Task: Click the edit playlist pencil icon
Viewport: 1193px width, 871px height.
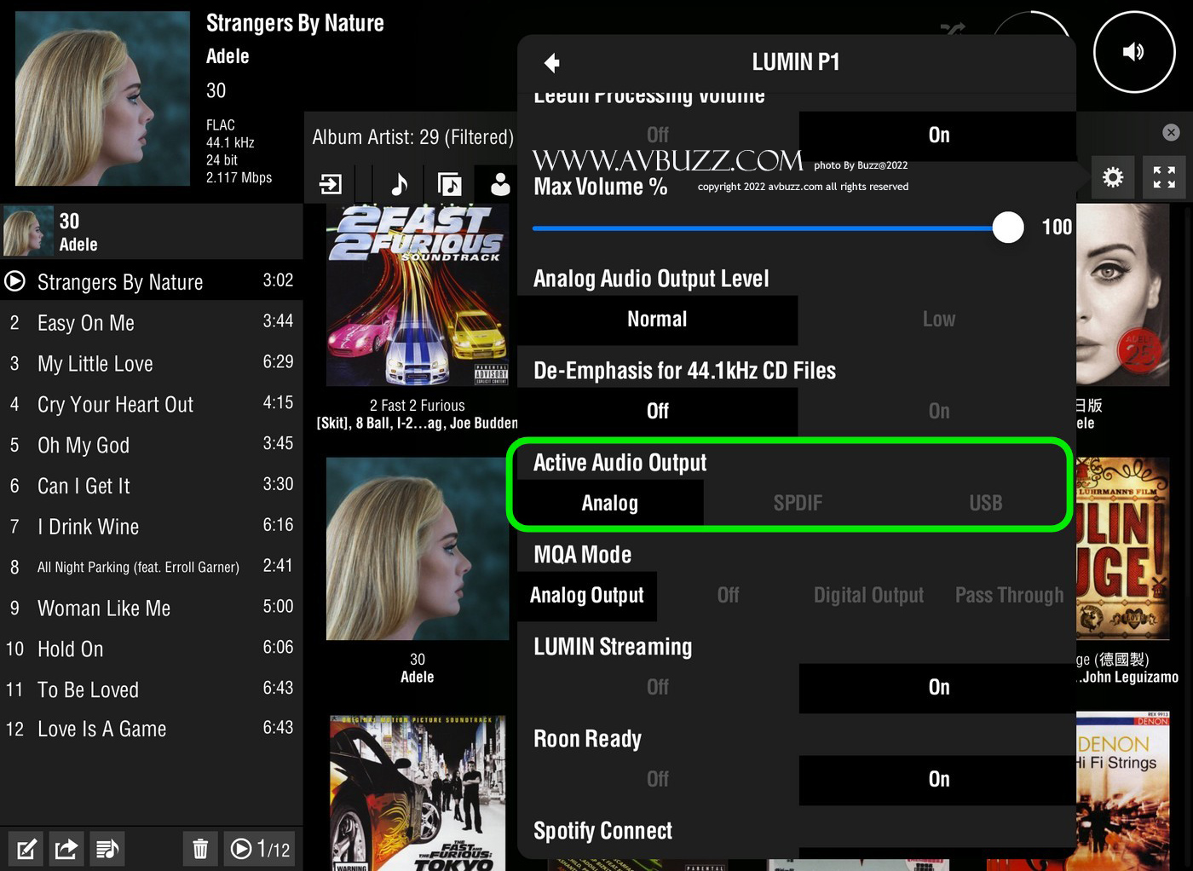Action: tap(26, 849)
